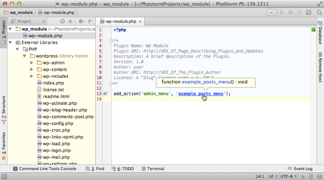The height and width of the screenshot is (180, 324).
Task: Select wp-login.php file
Action: point(54,150)
